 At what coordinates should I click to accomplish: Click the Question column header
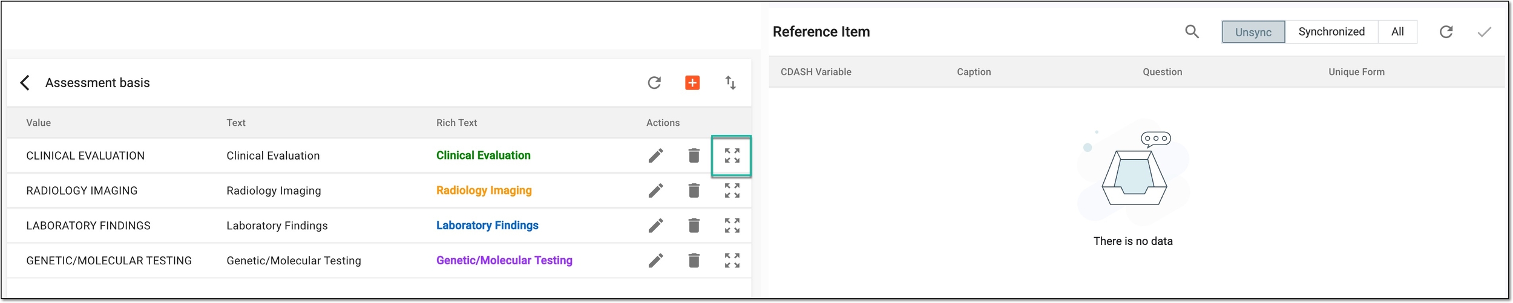point(1162,72)
